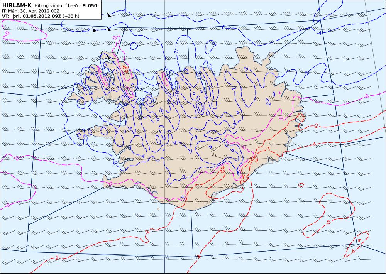Image resolution: width=386 pixels, height=274 pixels.
Task: Click the red 6 isotherm label
Action: click(329, 222)
